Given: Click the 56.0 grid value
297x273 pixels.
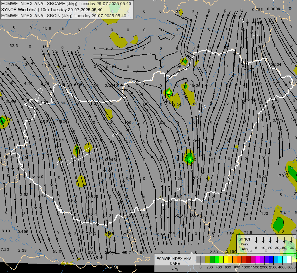Looking at the screenshot, I should [x=178, y=197].
